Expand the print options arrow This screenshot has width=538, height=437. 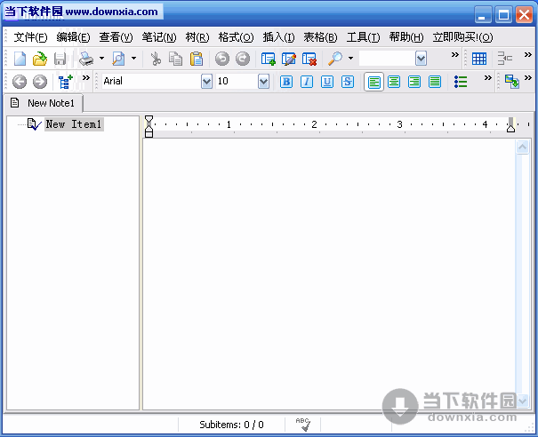click(101, 59)
